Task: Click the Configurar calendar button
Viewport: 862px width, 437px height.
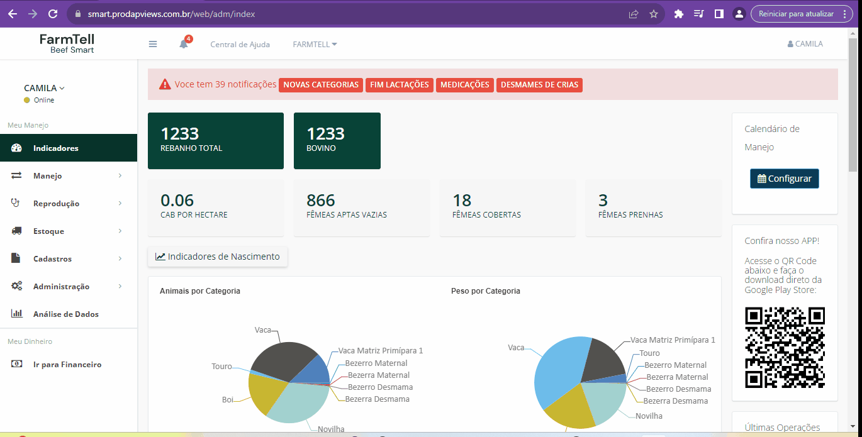Action: click(x=784, y=179)
